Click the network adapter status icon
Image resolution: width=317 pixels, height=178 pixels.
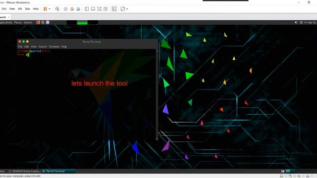pyautogui.click(x=290, y=176)
